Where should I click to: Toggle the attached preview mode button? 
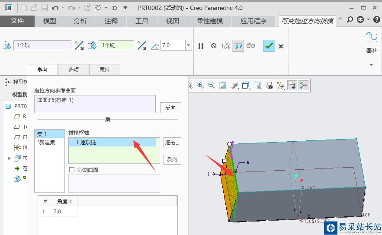click(x=238, y=46)
